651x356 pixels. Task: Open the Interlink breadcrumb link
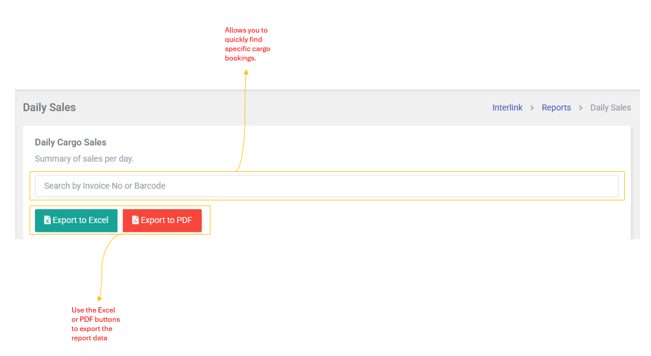pyautogui.click(x=507, y=107)
